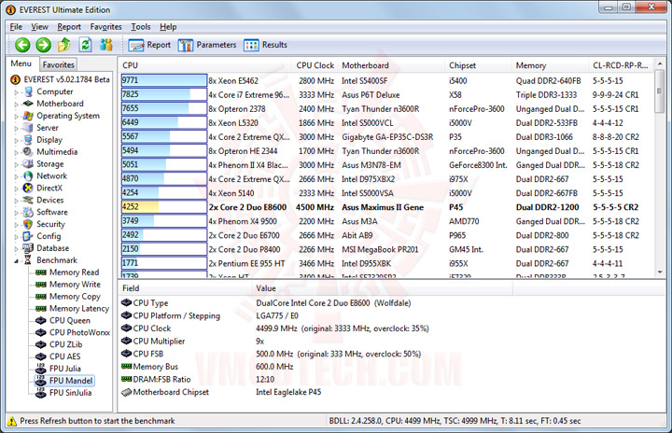Sort by Memory column header

(x=551, y=65)
